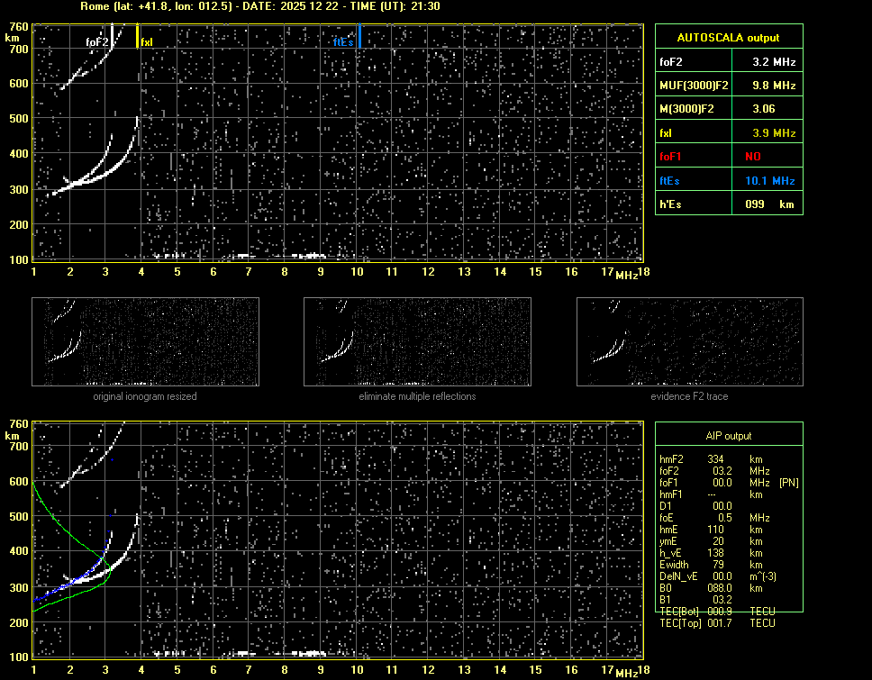872x680 pixels.
Task: Select the blue ftEs 10.1 MHz value
Action: click(774, 181)
